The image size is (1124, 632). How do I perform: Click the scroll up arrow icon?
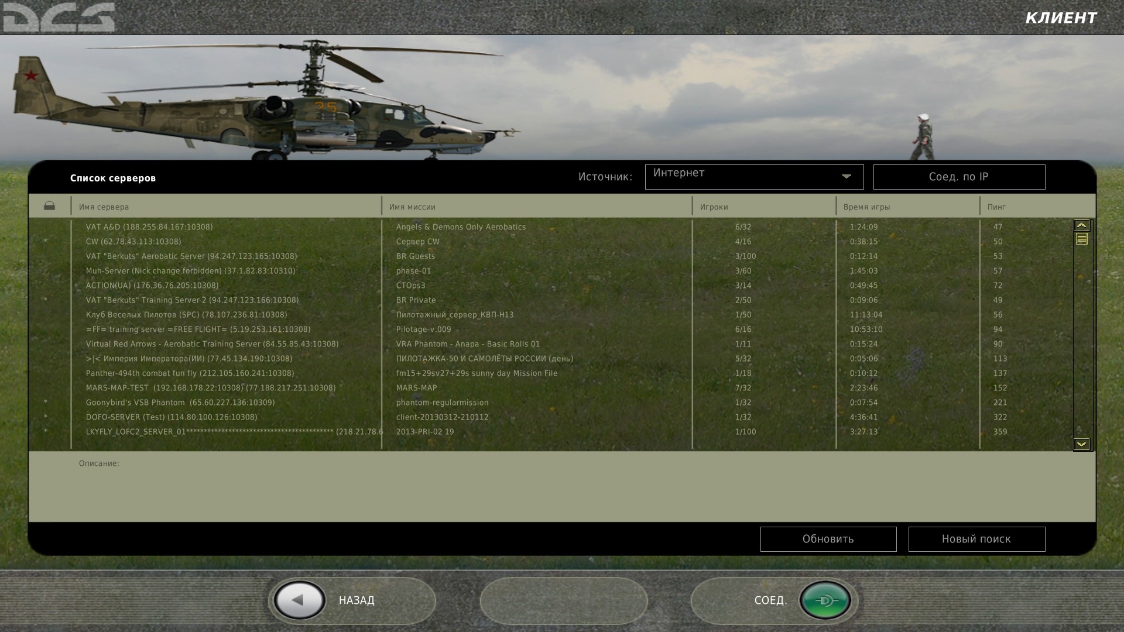coord(1081,225)
